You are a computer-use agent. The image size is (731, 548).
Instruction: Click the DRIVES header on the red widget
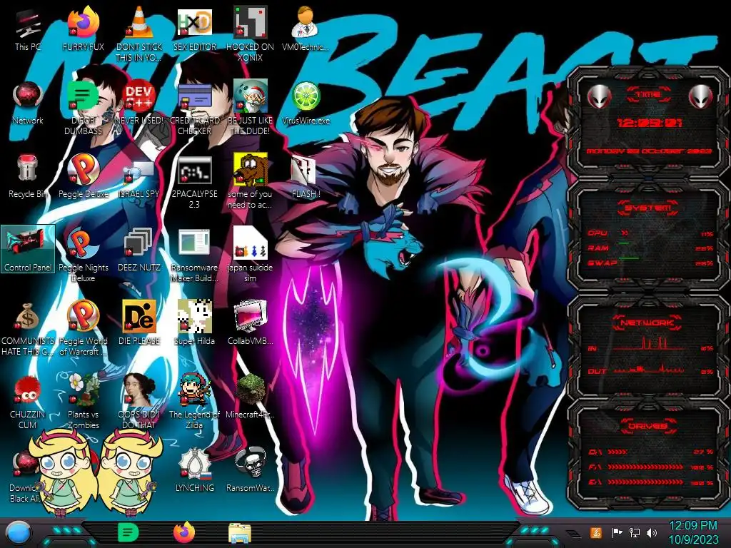648,426
